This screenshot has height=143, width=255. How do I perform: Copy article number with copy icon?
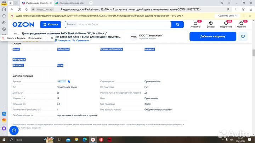click(x=69, y=82)
